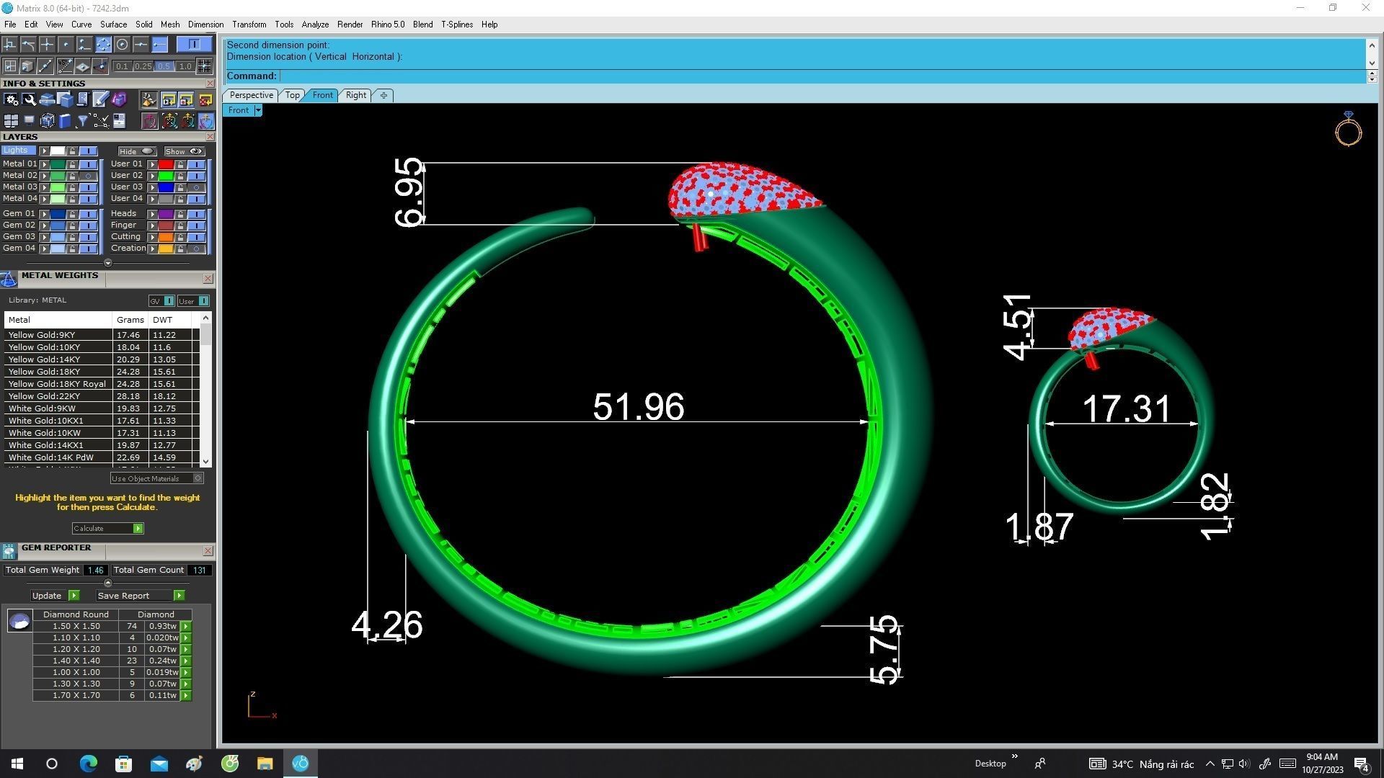Click the ring icon in viewport corner

tap(1348, 130)
